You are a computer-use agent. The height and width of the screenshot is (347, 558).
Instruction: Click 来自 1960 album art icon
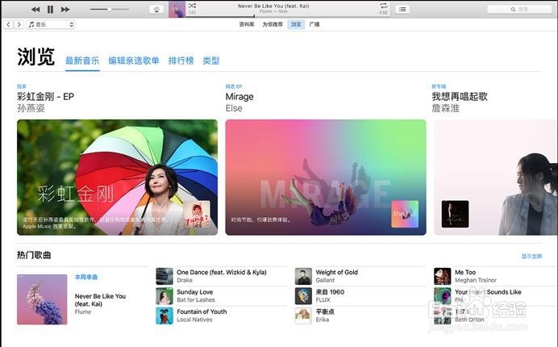pos(303,296)
